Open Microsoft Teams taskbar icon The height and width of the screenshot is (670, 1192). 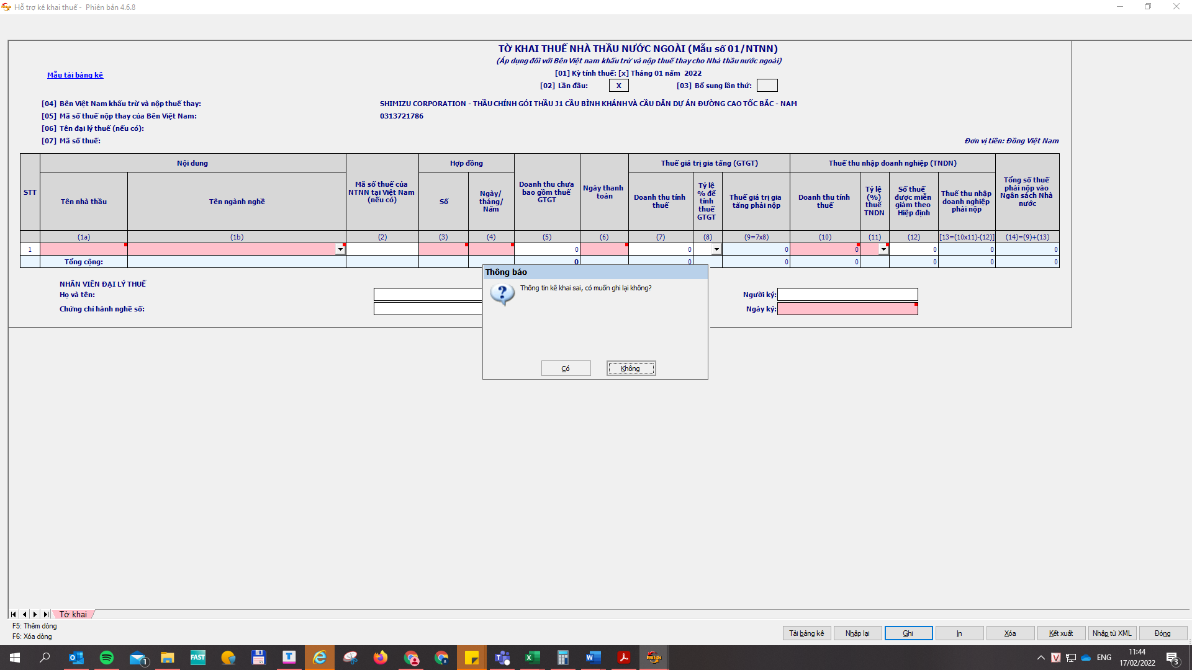pos(502,658)
